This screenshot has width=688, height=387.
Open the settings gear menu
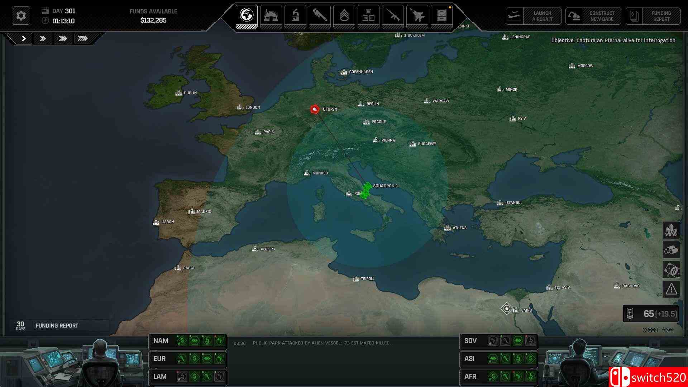coord(21,16)
